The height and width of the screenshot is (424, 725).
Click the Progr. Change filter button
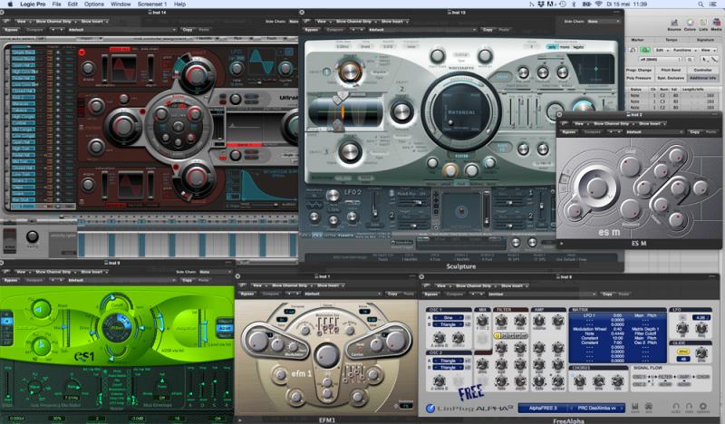tap(639, 71)
